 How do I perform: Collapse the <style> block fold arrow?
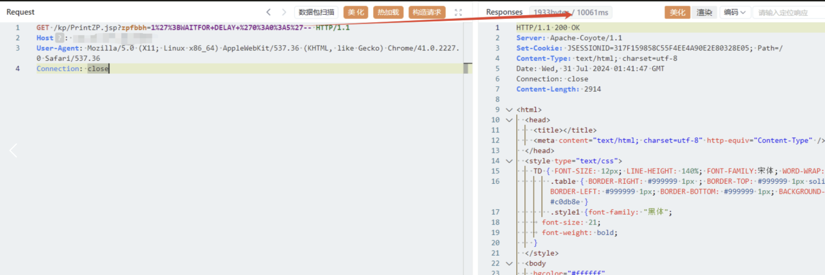pyautogui.click(x=509, y=161)
